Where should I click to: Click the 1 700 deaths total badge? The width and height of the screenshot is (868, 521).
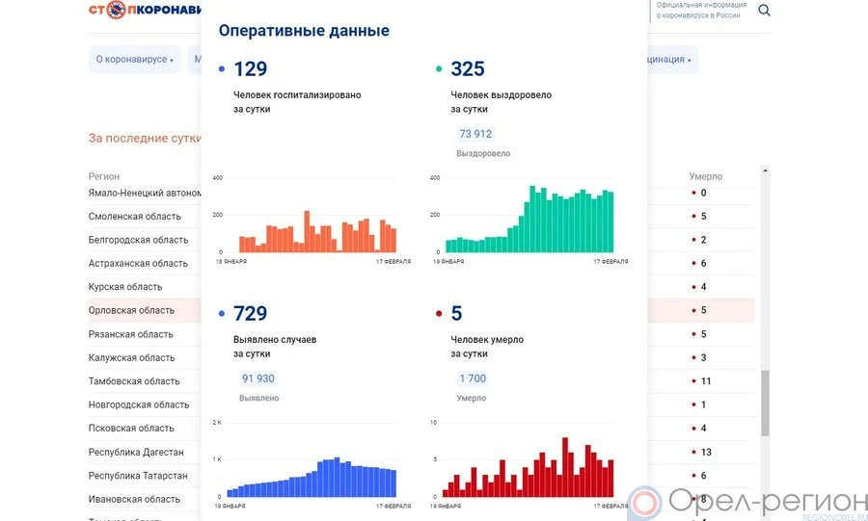473,378
